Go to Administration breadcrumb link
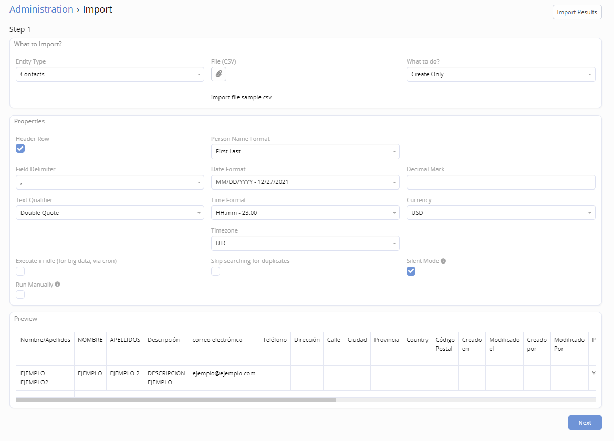This screenshot has height=441, width=614. (41, 9)
